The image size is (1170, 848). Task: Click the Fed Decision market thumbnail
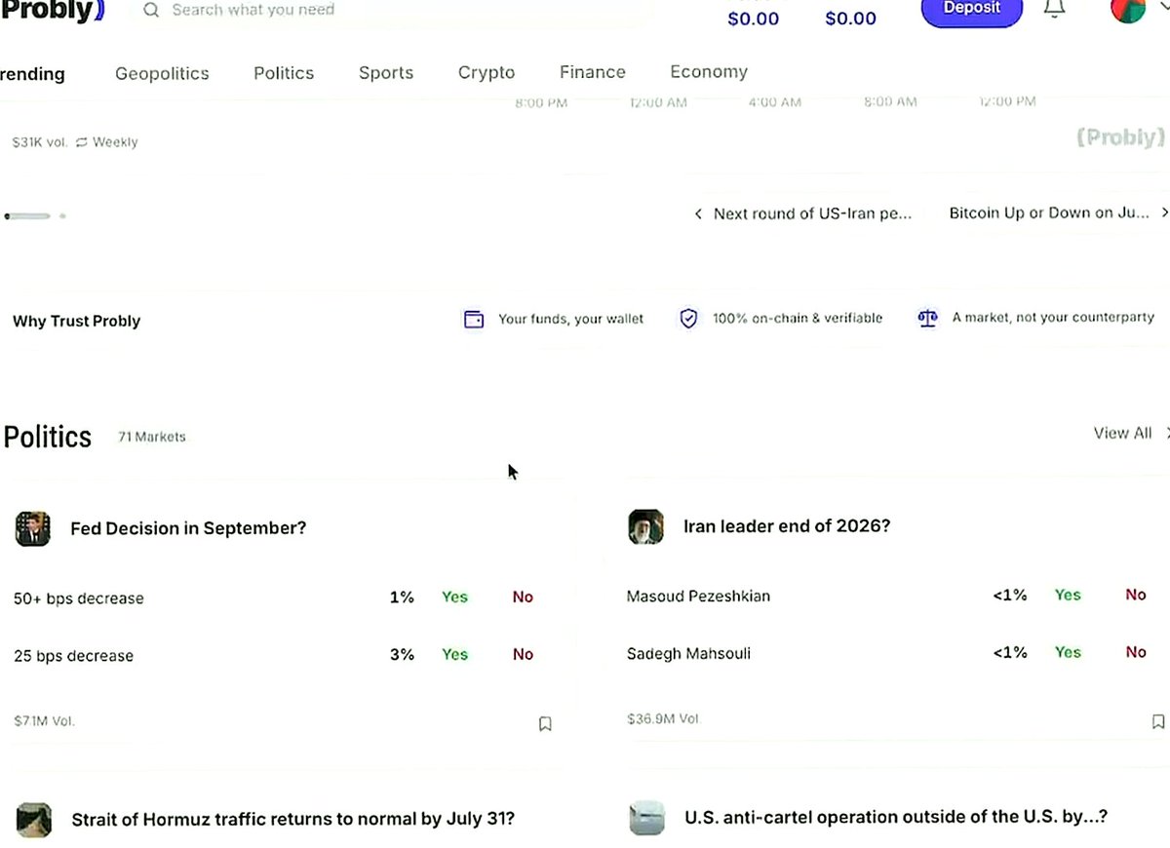coord(33,528)
